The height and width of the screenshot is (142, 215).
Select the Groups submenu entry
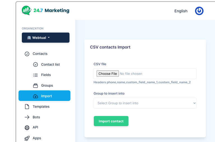pyautogui.click(x=47, y=85)
